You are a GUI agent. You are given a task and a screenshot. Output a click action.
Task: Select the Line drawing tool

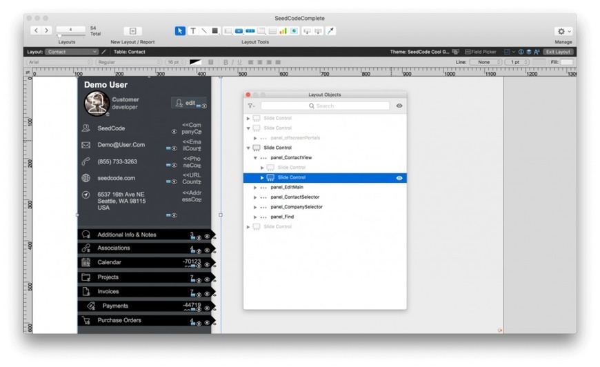pos(204,30)
